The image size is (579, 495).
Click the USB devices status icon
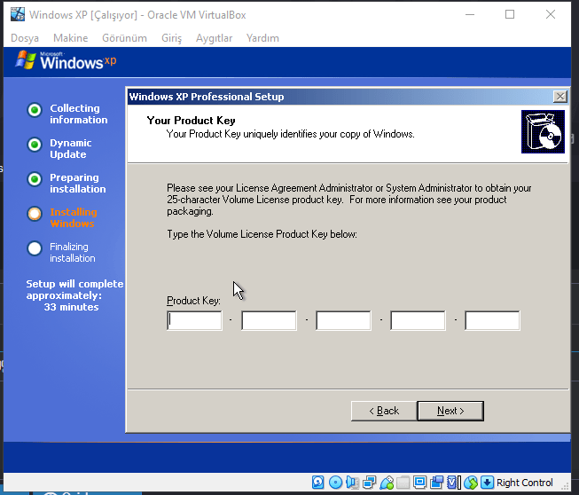387,483
